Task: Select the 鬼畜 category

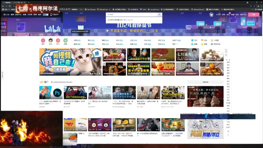Action: tap(133, 44)
